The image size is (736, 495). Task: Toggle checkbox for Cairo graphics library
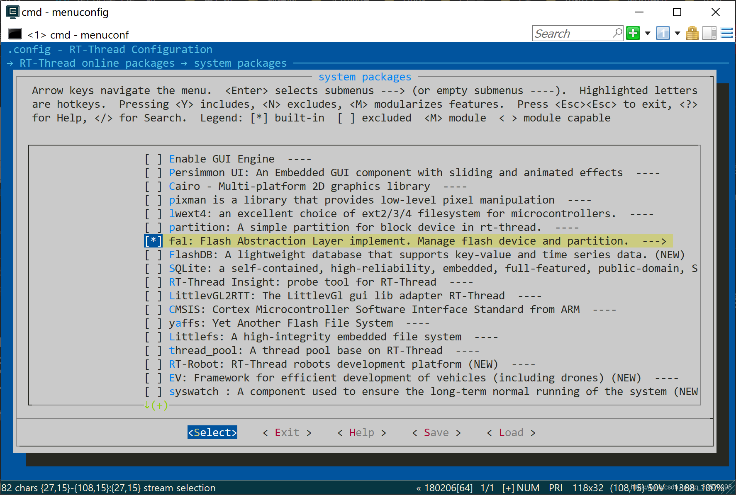(x=153, y=187)
